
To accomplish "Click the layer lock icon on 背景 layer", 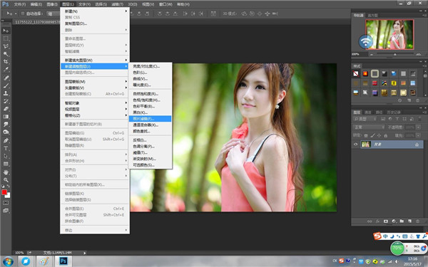I will (417, 145).
